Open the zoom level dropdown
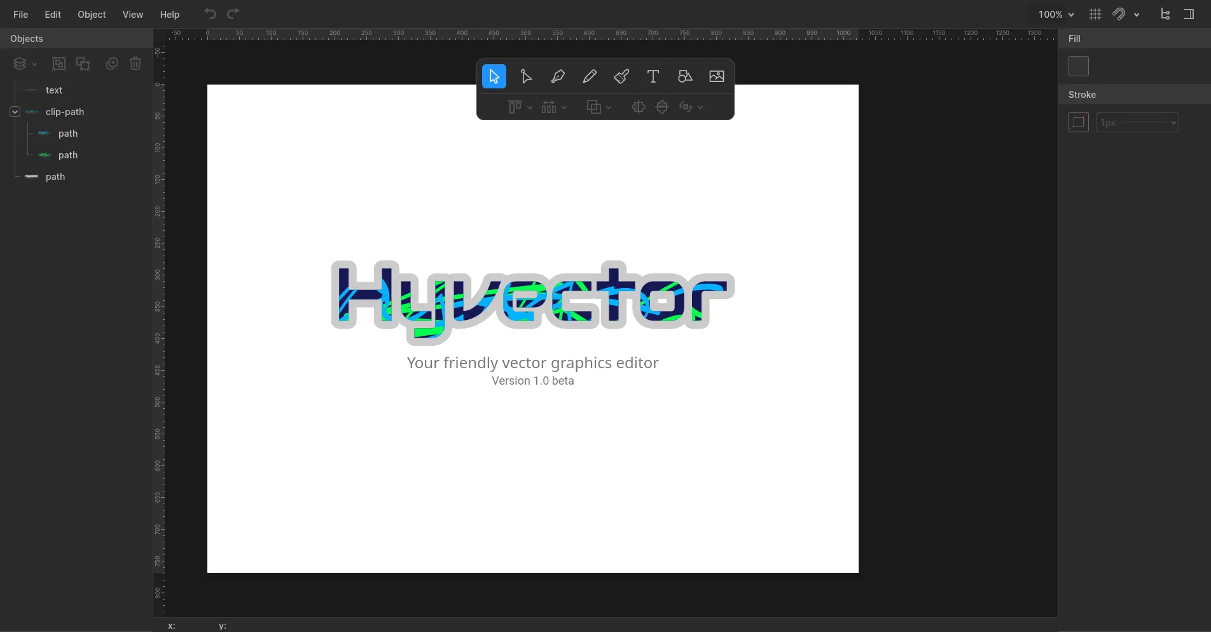Viewport: 1211px width, 632px height. (x=1053, y=14)
